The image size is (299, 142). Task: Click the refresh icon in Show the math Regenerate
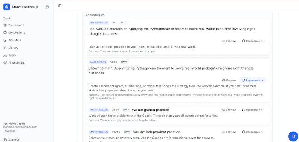click(x=244, y=80)
